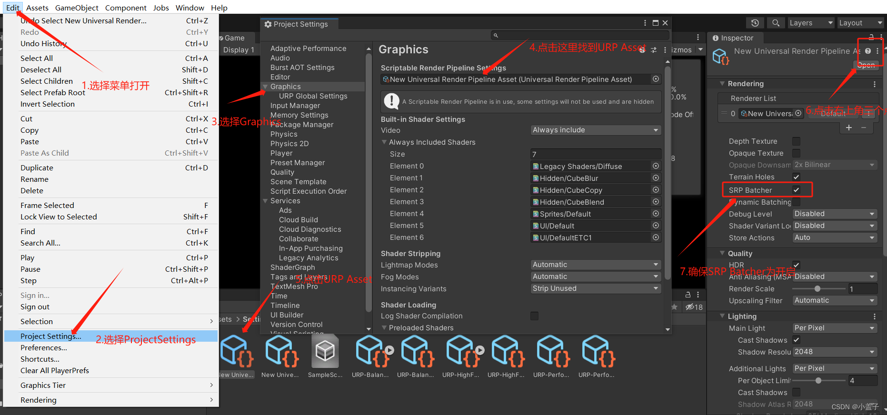The height and width of the screenshot is (415, 887).
Task: Open the Inspector help question mark icon
Action: point(868,51)
